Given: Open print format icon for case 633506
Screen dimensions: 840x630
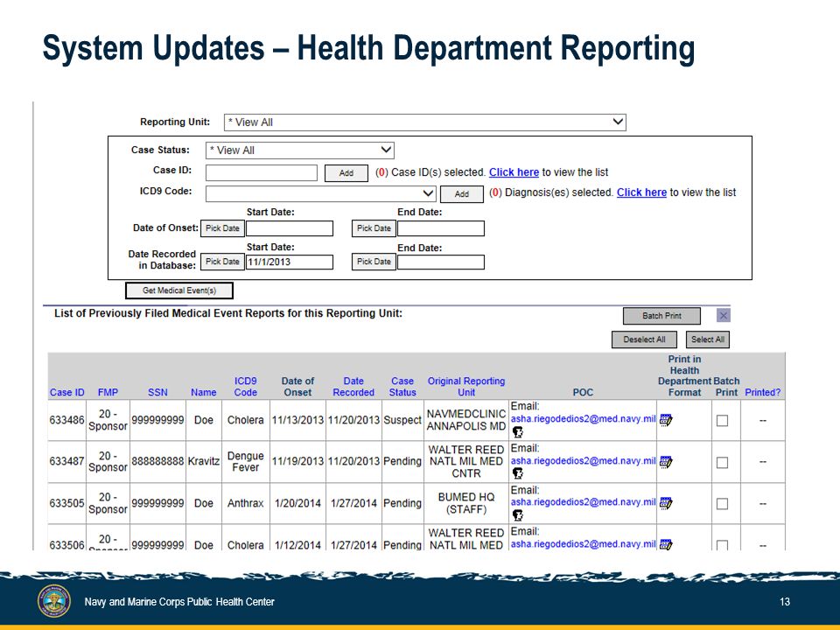Looking at the screenshot, I should coord(666,544).
